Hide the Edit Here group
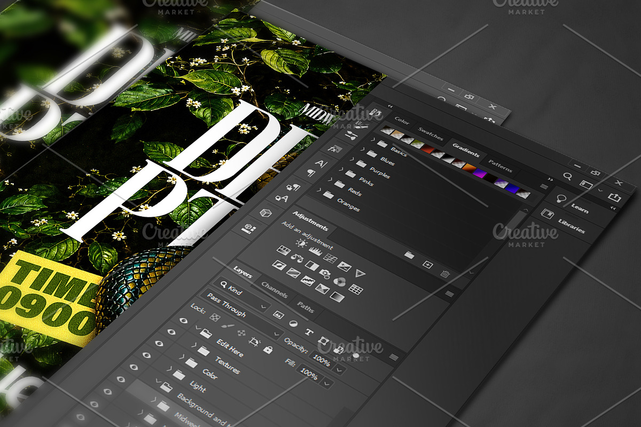 coord(183,321)
